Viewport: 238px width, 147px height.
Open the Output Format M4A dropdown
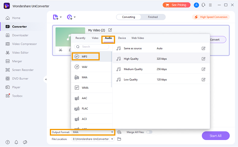93,132
